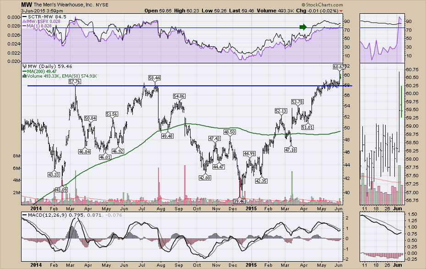
Task: Click the 42.80 price low label
Action: (205, 178)
